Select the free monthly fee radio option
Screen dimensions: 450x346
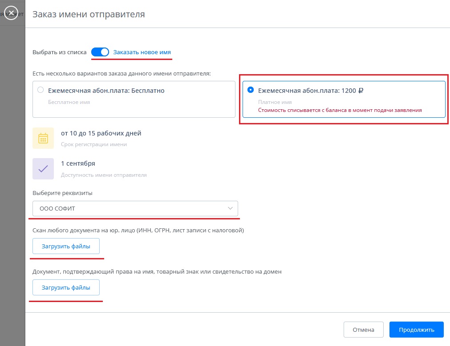coord(41,90)
